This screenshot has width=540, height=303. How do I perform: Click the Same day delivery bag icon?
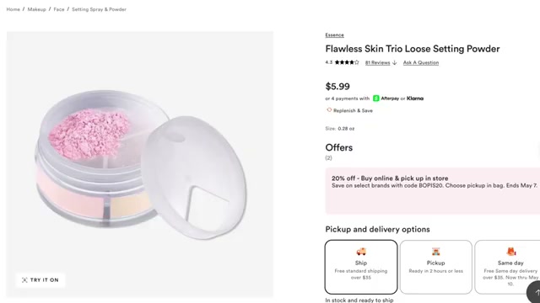click(x=510, y=252)
